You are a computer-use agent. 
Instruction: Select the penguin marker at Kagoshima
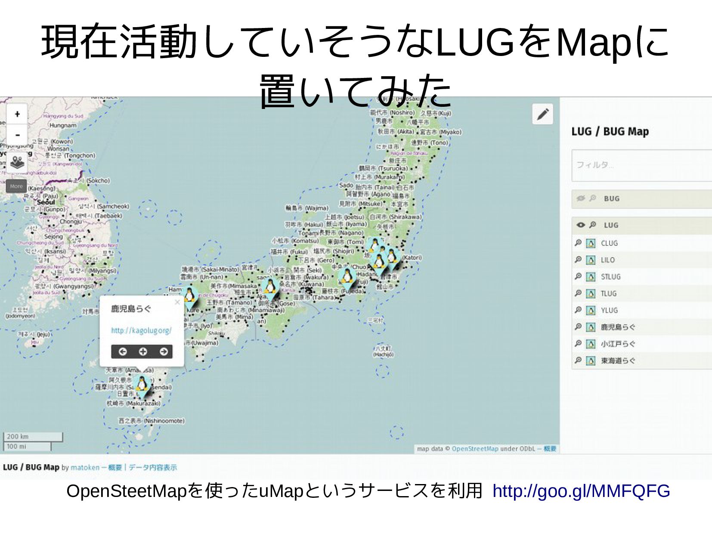[141, 385]
